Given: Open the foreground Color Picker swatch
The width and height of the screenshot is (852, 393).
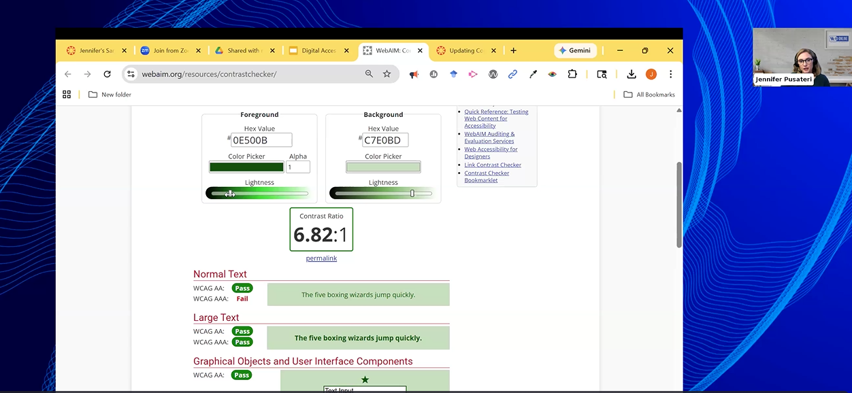Looking at the screenshot, I should click(x=246, y=167).
